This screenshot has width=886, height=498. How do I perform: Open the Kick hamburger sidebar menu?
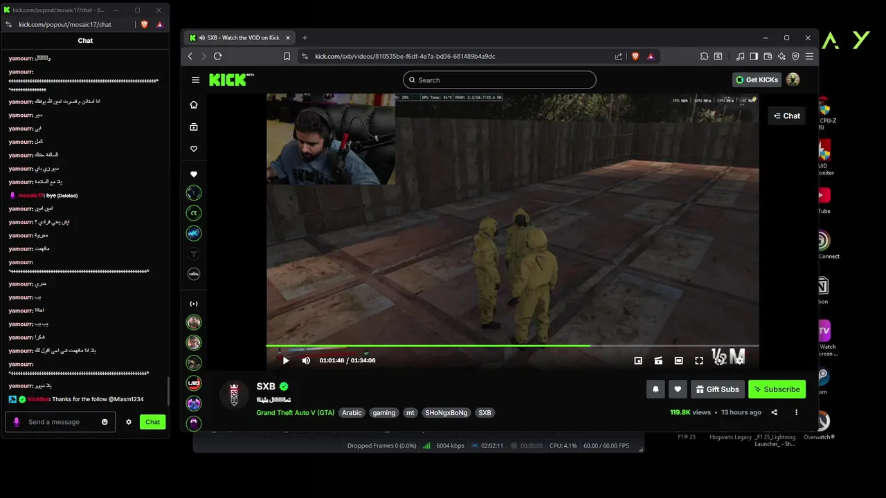click(x=195, y=80)
